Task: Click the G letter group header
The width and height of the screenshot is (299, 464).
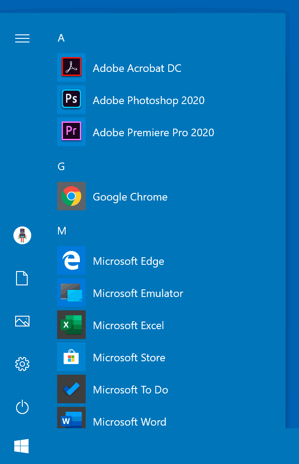Action: click(x=61, y=166)
